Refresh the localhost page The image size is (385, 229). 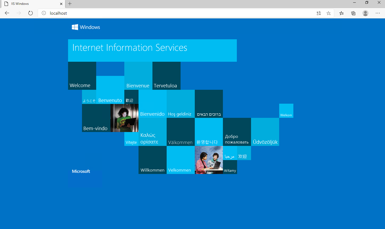click(x=31, y=13)
